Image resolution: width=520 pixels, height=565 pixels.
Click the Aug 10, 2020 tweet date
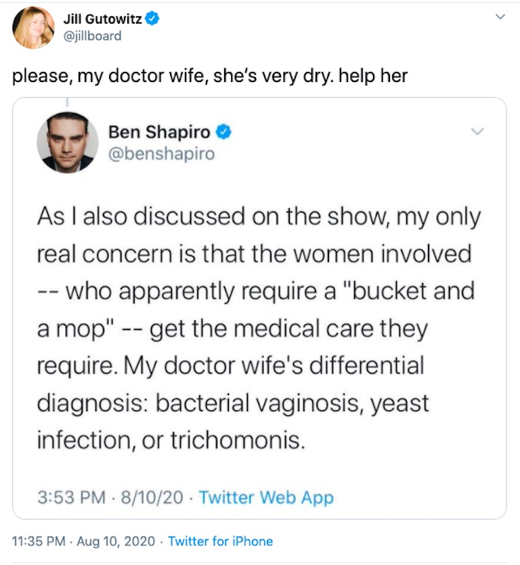(x=115, y=541)
